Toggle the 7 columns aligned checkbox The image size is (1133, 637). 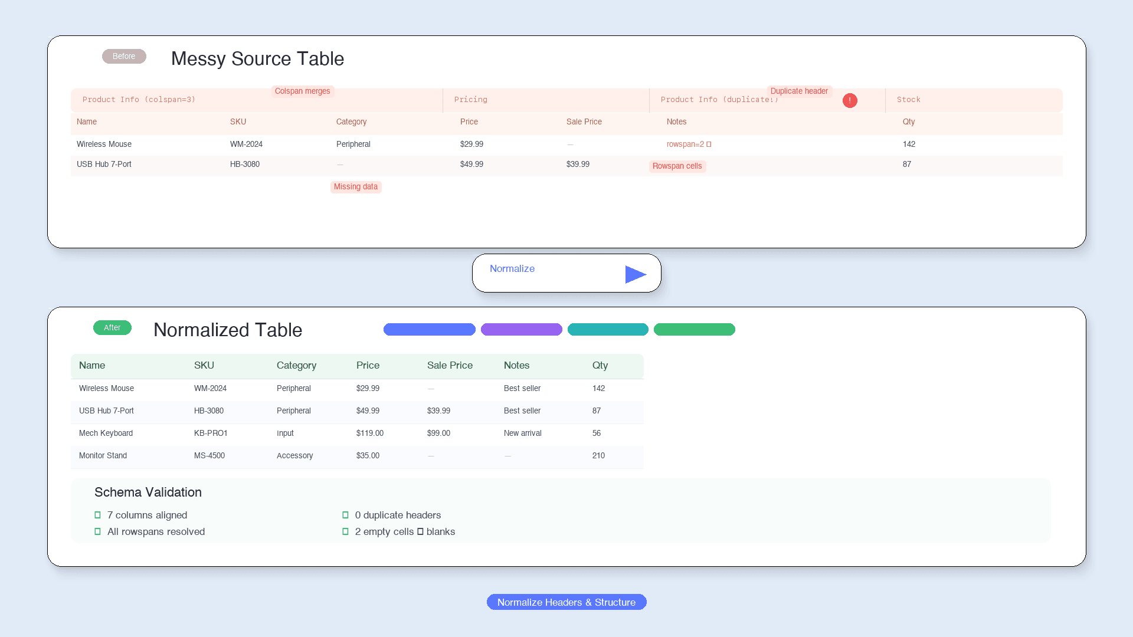[98, 515]
